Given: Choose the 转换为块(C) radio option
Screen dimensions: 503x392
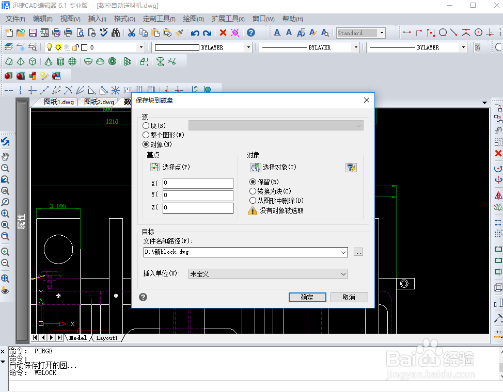Looking at the screenshot, I should tap(253, 191).
